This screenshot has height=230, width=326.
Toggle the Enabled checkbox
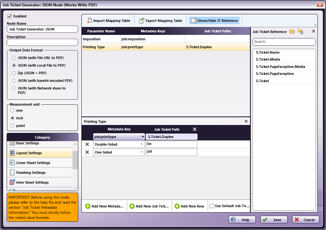pyautogui.click(x=10, y=16)
